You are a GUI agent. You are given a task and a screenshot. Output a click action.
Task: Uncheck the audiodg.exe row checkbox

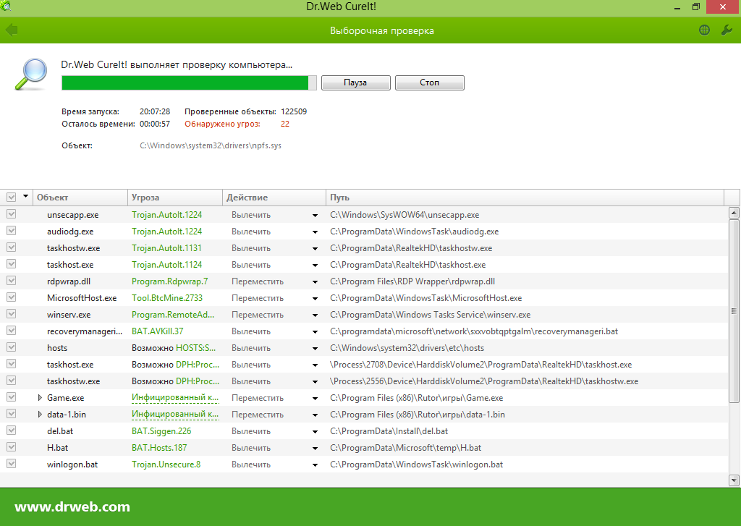click(12, 231)
